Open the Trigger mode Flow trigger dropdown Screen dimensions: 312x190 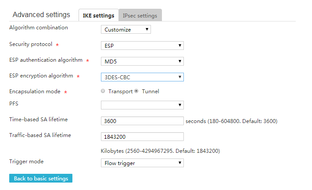[x=142, y=163]
